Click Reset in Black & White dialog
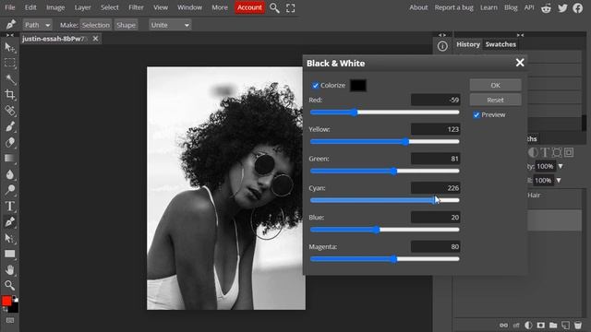591x332 pixels. tap(495, 101)
